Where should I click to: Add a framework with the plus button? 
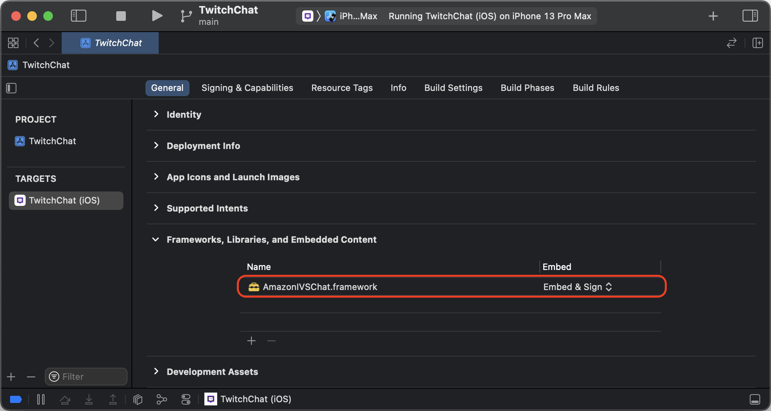click(251, 340)
